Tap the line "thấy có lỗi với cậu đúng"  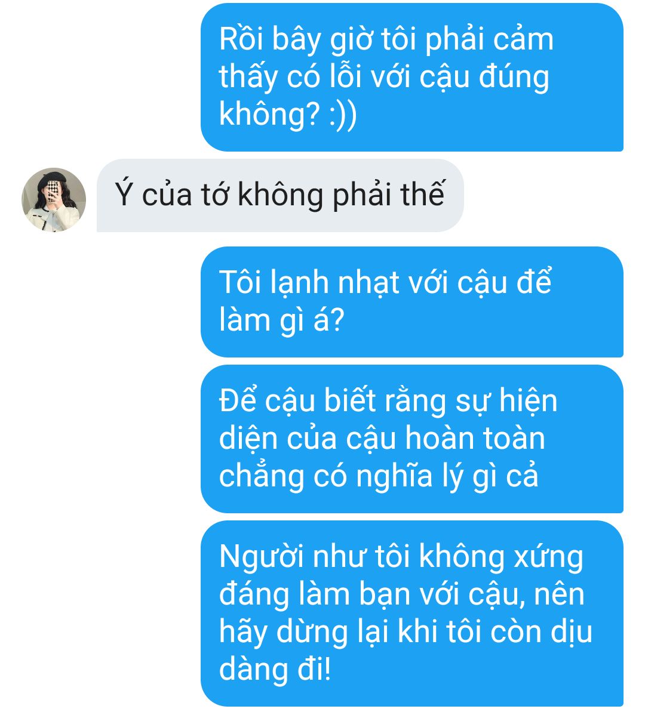coord(384,78)
